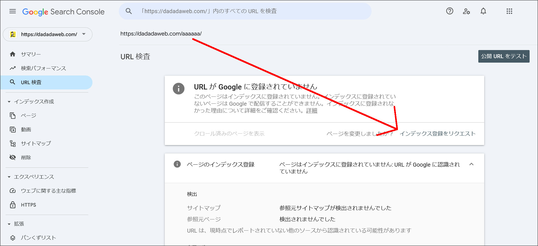Screen dimensions: 538x246
Task: Open the help question mark icon
Action: (x=450, y=11)
